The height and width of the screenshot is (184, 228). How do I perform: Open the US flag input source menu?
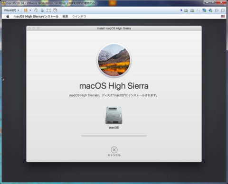(x=223, y=16)
